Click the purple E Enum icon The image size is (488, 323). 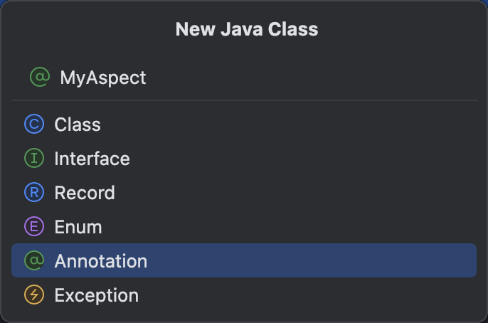pyautogui.click(x=34, y=226)
